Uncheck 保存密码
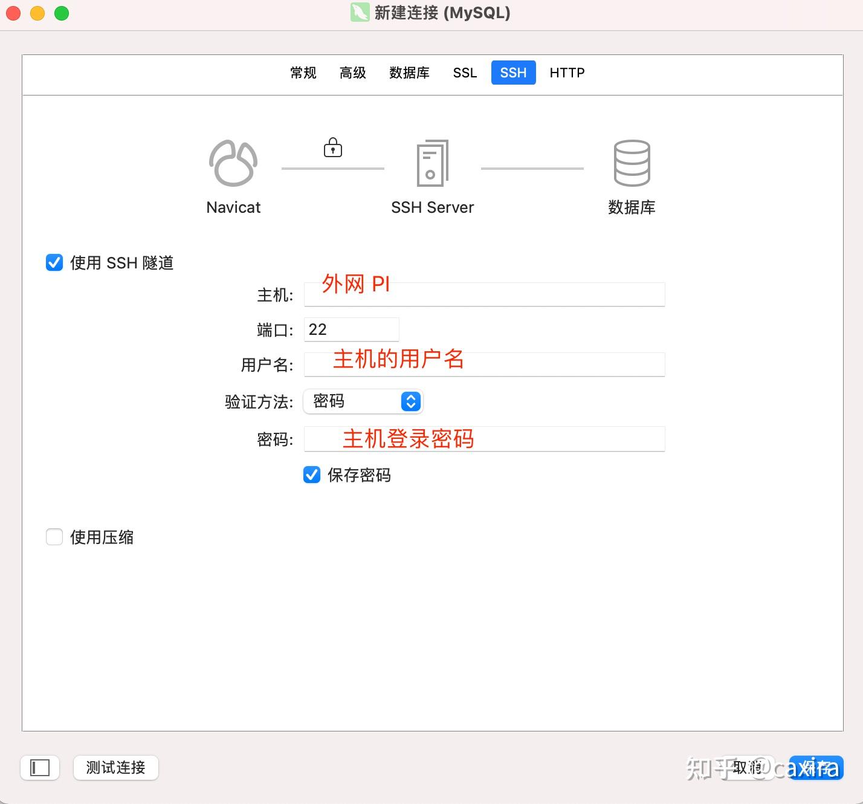 [x=311, y=475]
